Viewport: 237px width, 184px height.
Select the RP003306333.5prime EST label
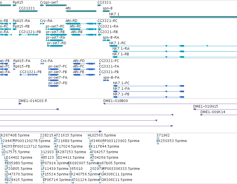point(121,169)
